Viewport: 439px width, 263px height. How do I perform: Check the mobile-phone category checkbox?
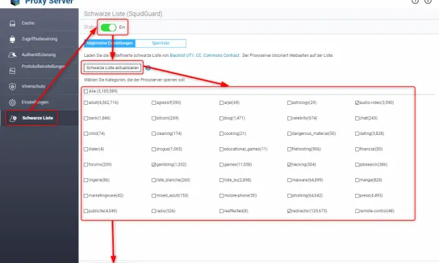point(222,196)
